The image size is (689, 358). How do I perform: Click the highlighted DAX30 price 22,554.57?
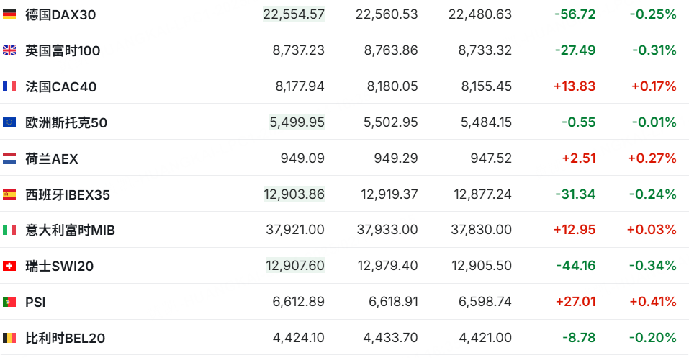(294, 14)
